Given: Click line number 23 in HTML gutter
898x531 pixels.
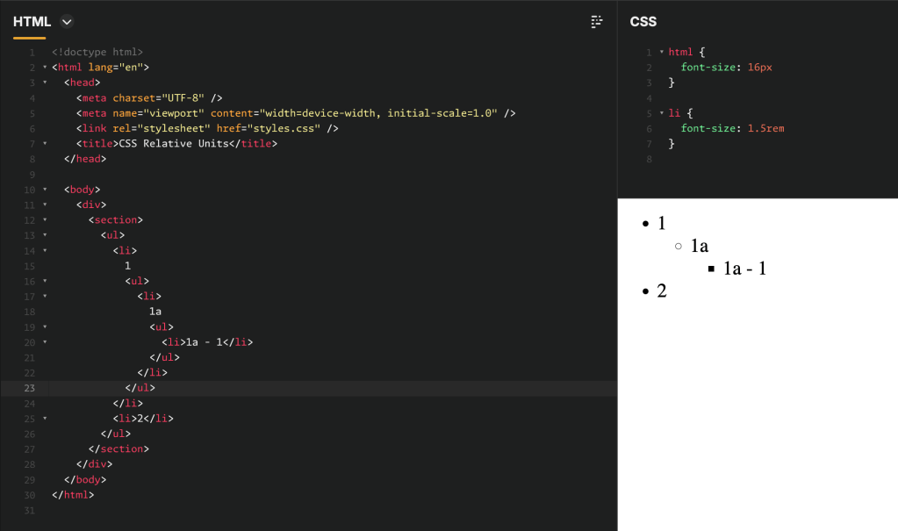Looking at the screenshot, I should 30,388.
